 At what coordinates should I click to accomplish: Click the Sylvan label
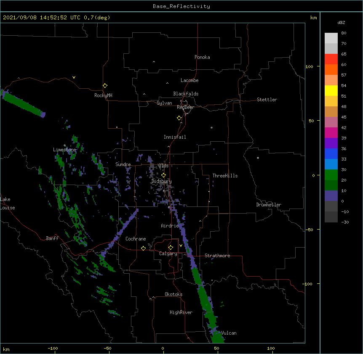pos(164,103)
